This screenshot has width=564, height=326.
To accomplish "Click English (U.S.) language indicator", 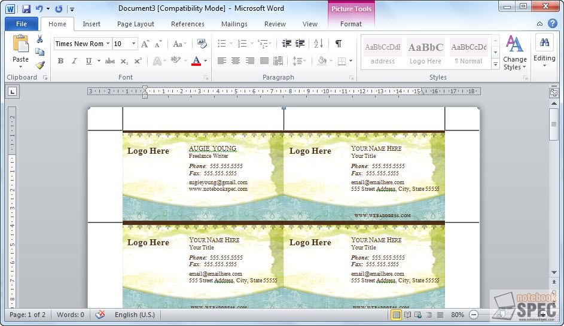I will 135,315.
